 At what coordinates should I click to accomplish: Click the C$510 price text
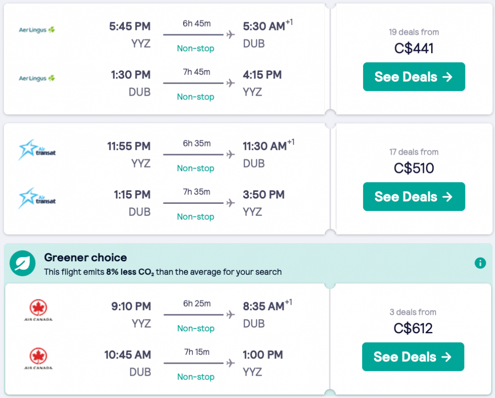click(x=414, y=168)
